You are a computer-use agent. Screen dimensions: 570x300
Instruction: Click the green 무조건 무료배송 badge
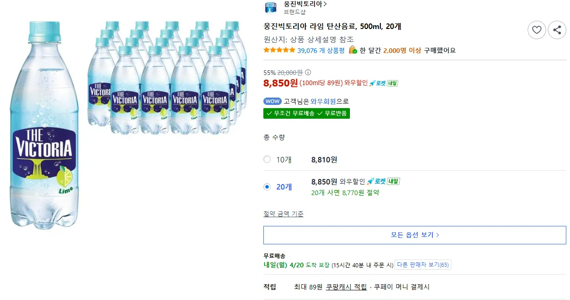tap(290, 113)
